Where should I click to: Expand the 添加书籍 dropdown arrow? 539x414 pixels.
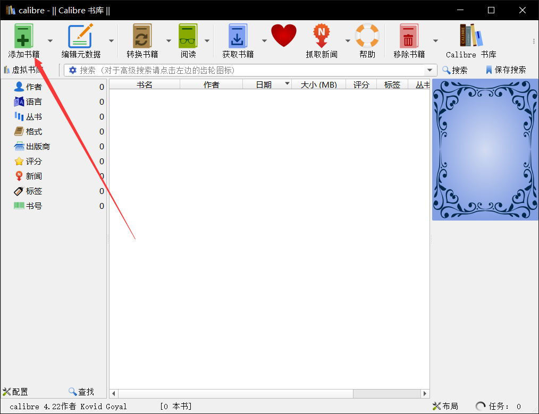pyautogui.click(x=50, y=40)
